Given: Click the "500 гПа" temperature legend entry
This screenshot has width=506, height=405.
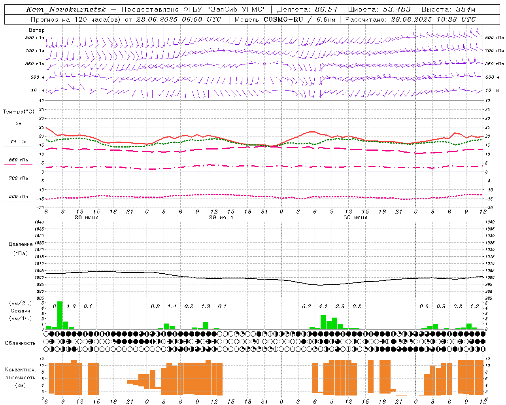Looking at the screenshot, I should point(18,197).
